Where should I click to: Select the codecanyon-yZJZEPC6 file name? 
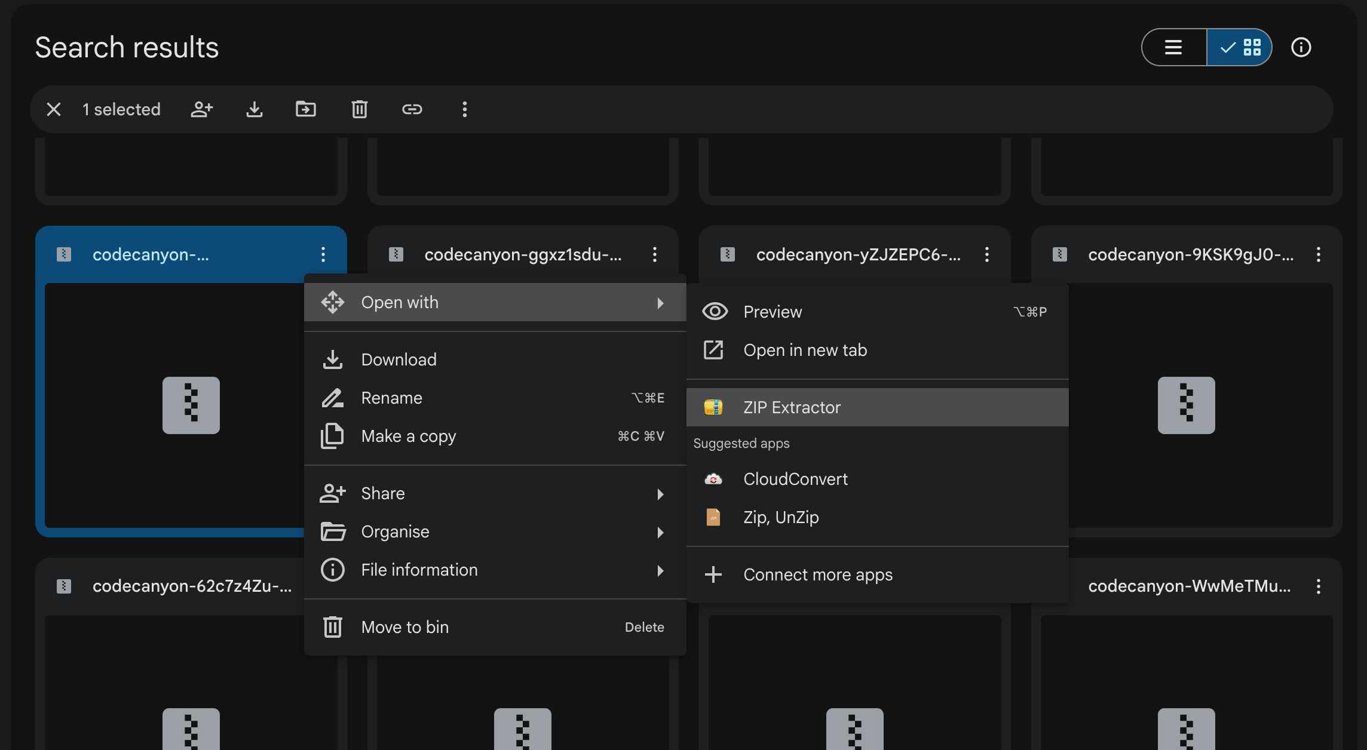pyautogui.click(x=859, y=254)
